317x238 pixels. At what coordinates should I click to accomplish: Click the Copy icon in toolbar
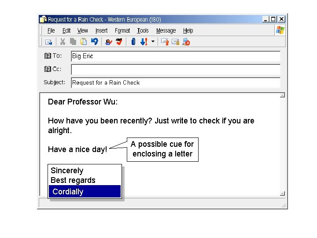[x=73, y=41]
